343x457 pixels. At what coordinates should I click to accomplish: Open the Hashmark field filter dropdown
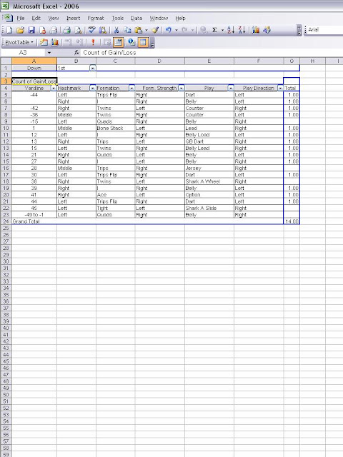point(92,88)
